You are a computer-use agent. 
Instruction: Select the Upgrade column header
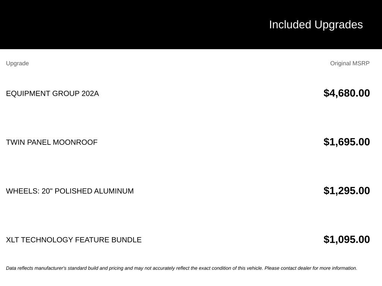tap(17, 63)
